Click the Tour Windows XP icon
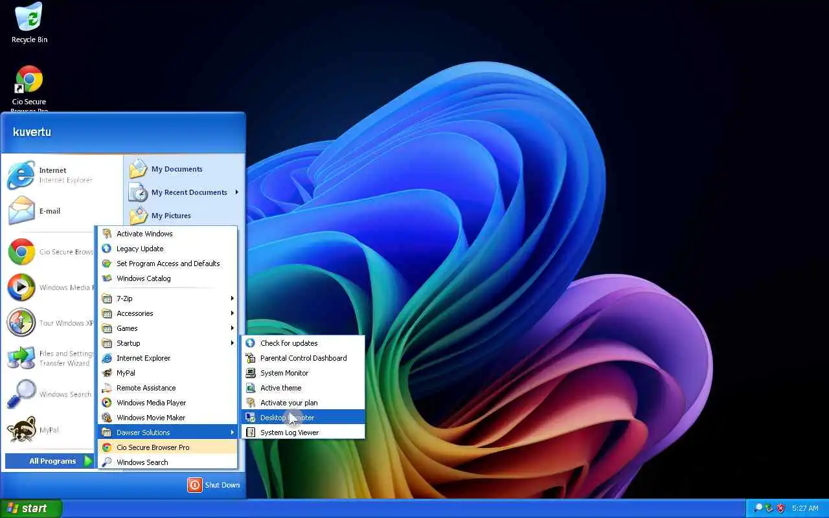This screenshot has height=518, width=829. [21, 323]
